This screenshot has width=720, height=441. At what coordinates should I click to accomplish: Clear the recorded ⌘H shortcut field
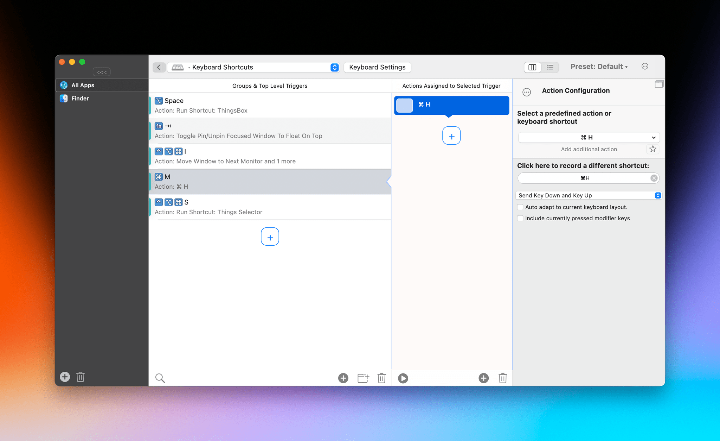pyautogui.click(x=654, y=178)
